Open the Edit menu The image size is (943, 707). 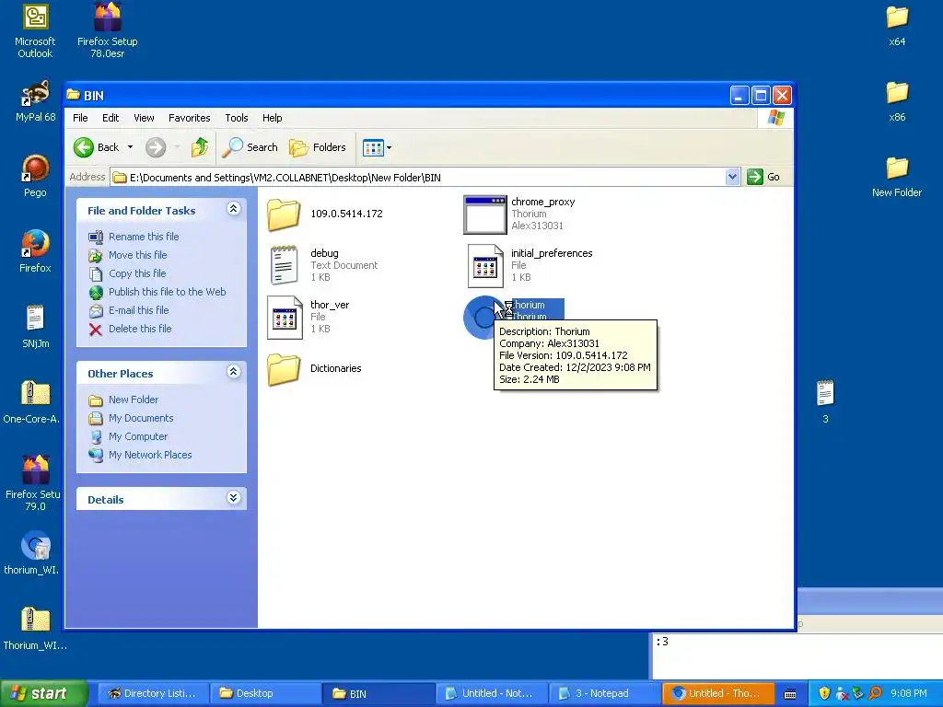point(111,118)
